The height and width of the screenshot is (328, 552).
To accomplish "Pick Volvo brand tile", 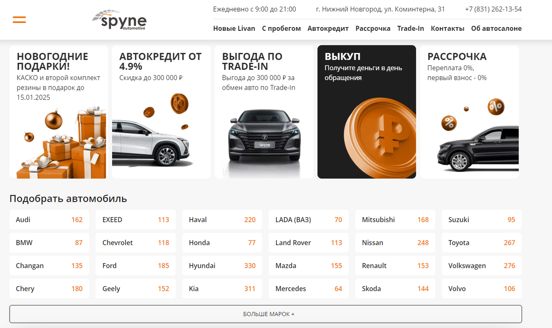I will pos(482,288).
